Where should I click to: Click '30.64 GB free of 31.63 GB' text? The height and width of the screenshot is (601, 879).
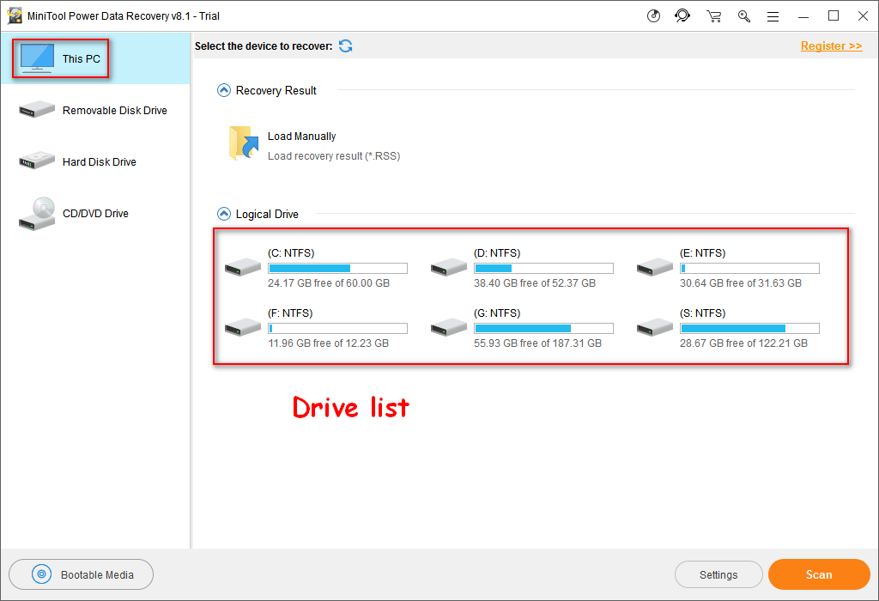coord(741,283)
